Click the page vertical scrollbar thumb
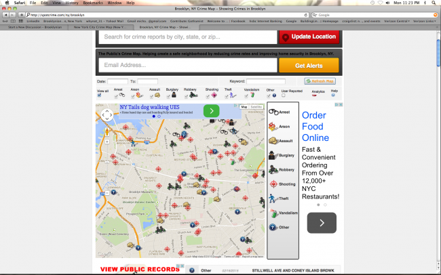The height and width of the screenshot is (275, 441). 438,53
